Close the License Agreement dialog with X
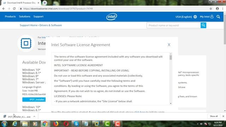Screen dimensions: 226x127 click(169, 45)
